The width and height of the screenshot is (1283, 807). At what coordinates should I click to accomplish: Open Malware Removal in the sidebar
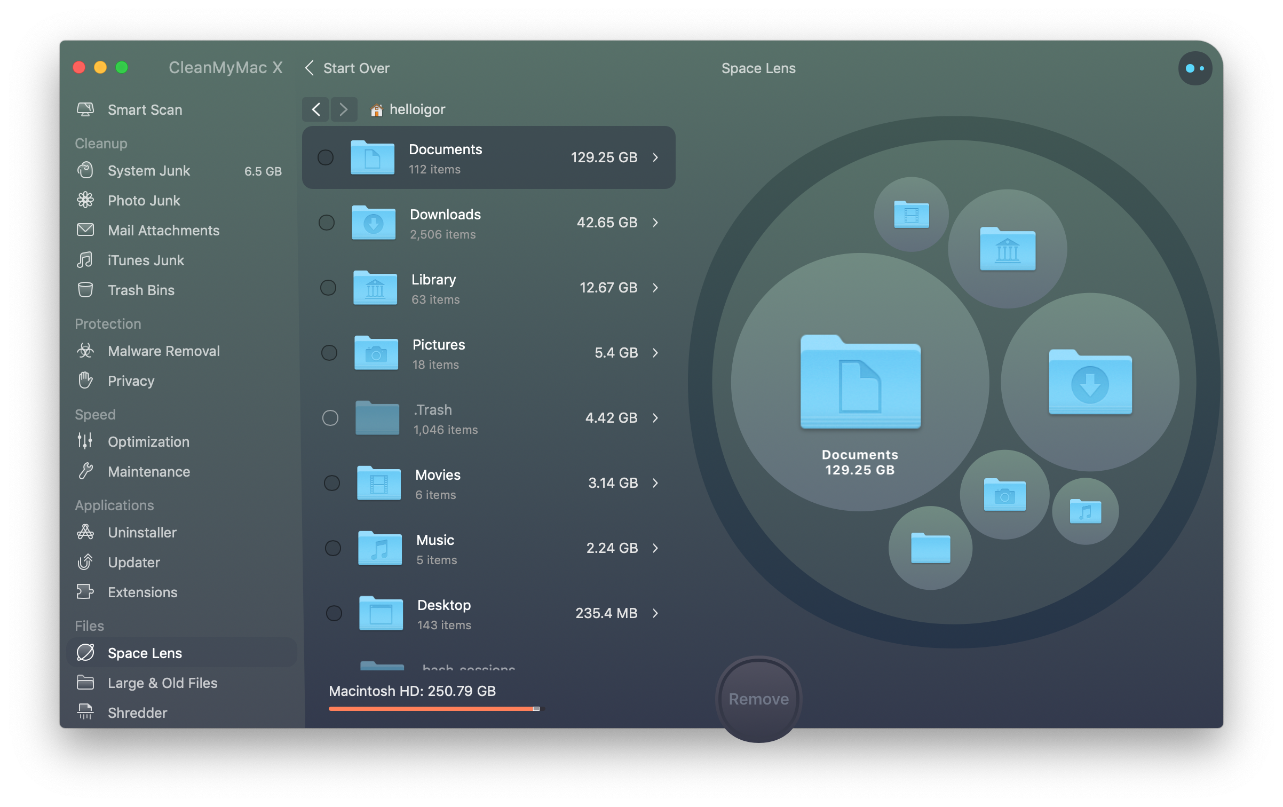click(x=181, y=351)
